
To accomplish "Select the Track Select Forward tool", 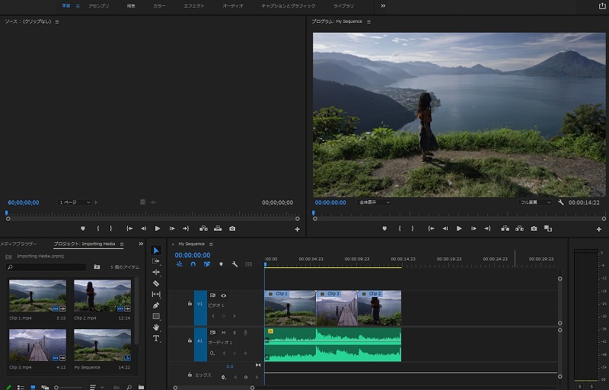I will coord(156,261).
